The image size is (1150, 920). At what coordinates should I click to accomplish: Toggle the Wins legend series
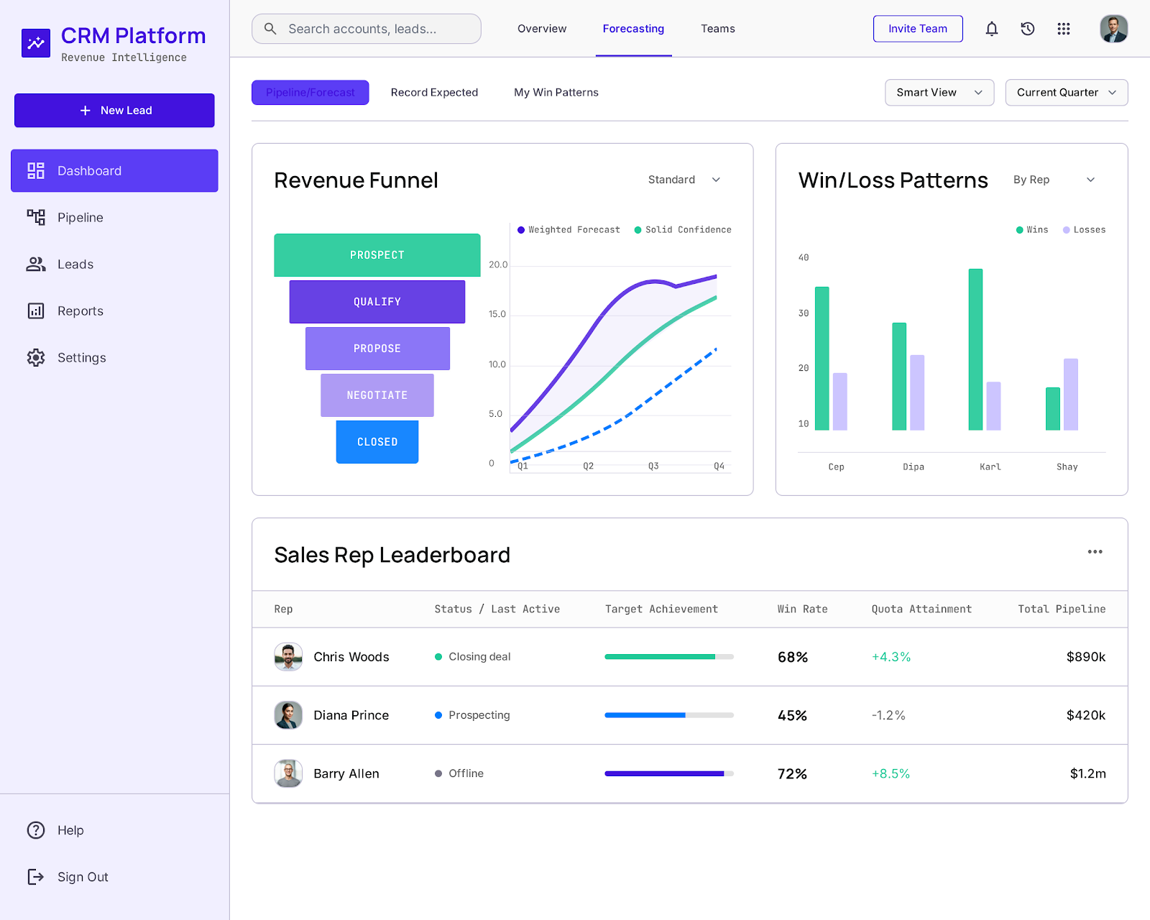[x=1032, y=230]
